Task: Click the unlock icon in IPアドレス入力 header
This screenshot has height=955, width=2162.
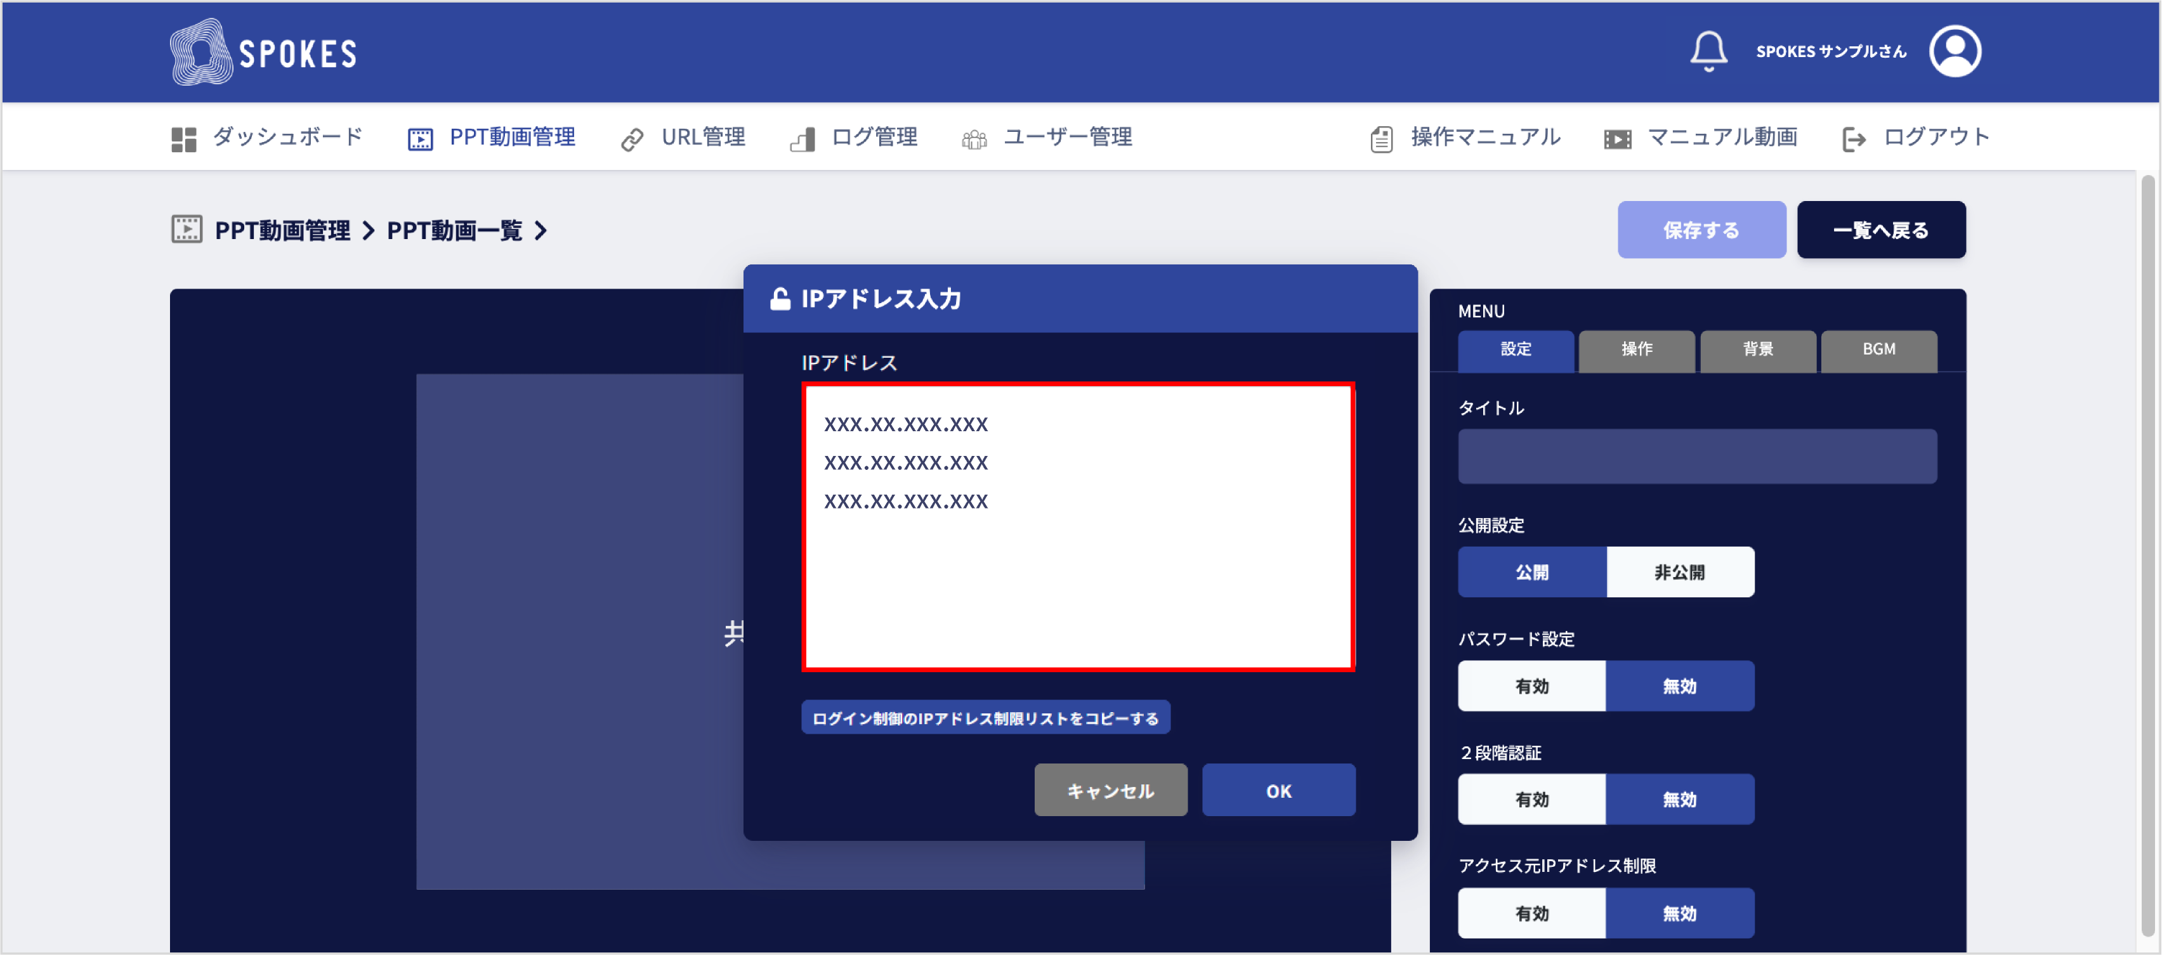Action: tap(780, 299)
